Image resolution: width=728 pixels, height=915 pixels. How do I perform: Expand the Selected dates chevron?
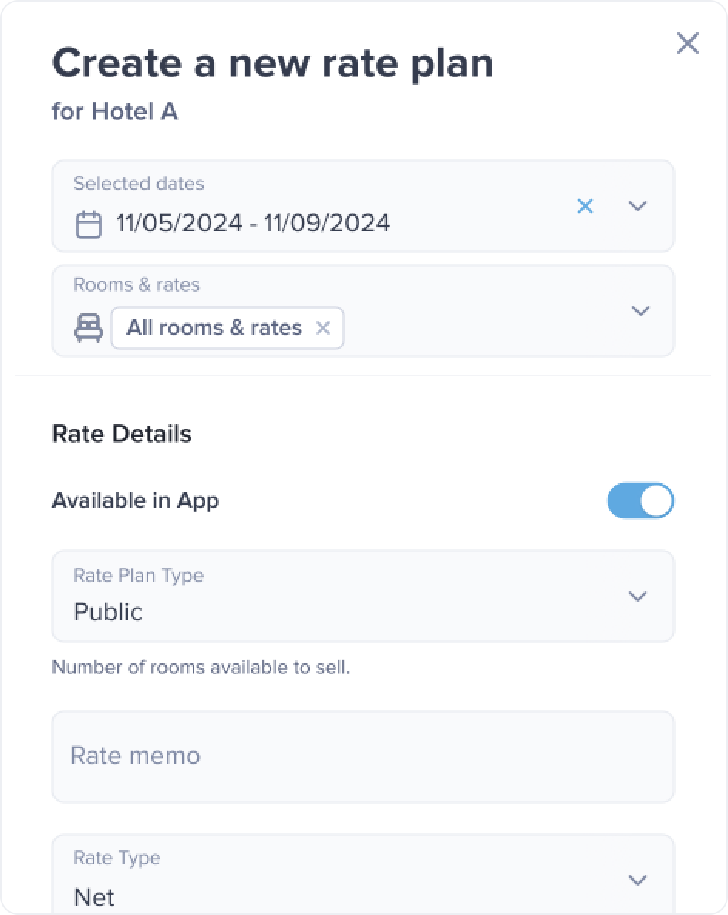click(x=637, y=206)
